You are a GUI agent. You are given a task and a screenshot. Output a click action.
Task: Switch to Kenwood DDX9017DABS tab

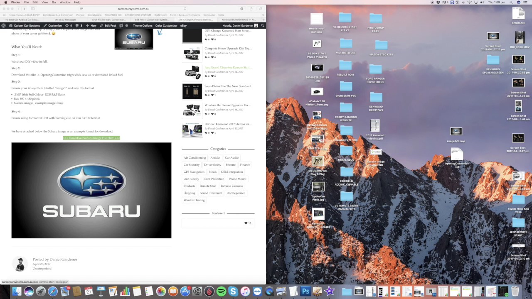coord(239,20)
